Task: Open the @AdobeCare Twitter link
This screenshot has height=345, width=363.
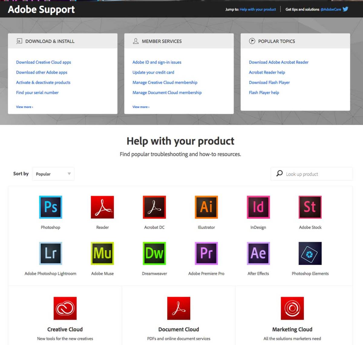Action: pyautogui.click(x=331, y=9)
